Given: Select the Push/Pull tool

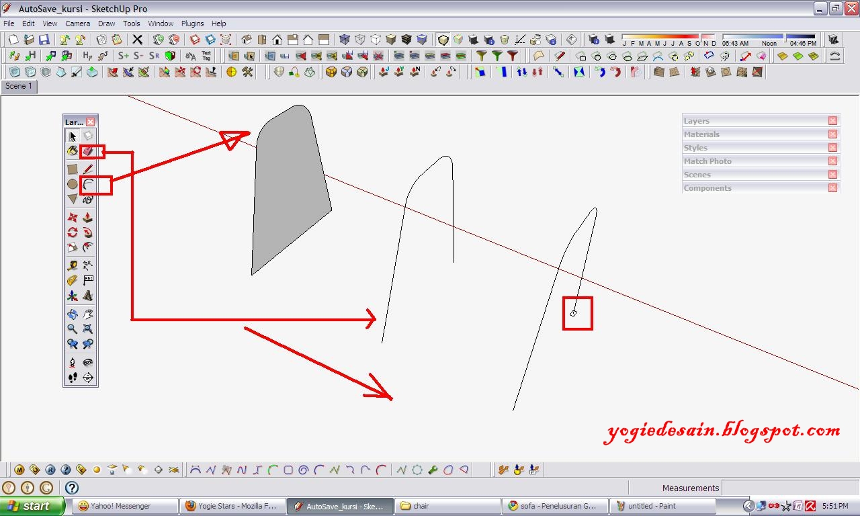Looking at the screenshot, I should coord(88,217).
